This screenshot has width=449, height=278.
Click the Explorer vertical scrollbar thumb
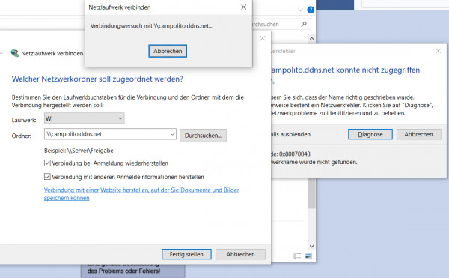click(x=311, y=193)
